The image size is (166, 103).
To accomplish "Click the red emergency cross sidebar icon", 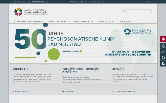I will coord(163,39).
